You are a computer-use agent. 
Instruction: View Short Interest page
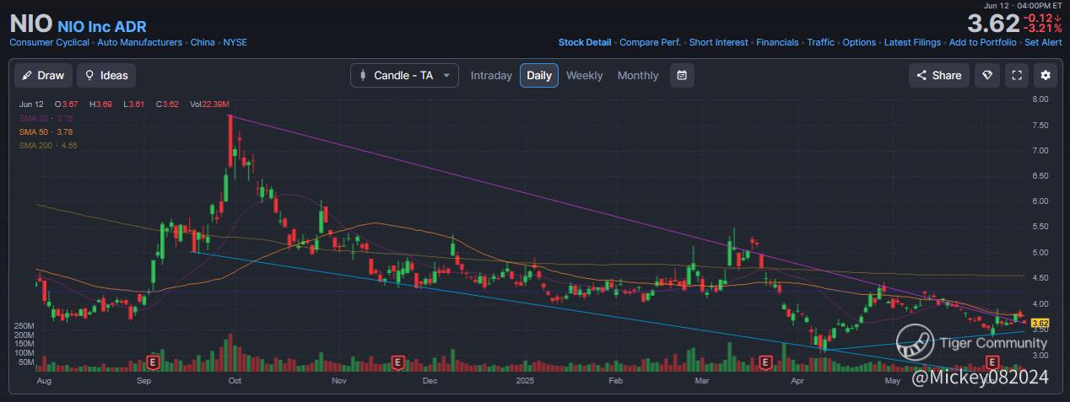tap(719, 42)
